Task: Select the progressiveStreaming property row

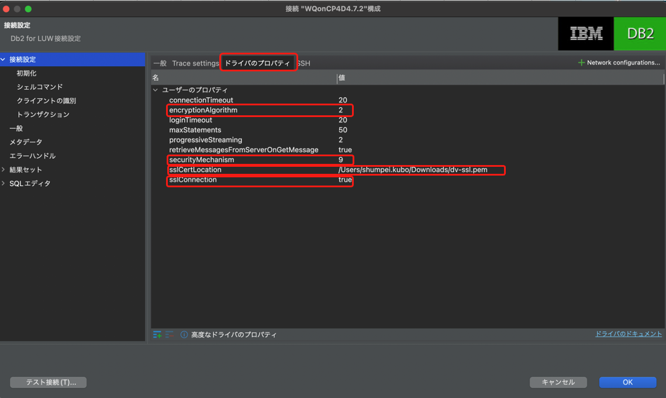Action: [x=407, y=140]
